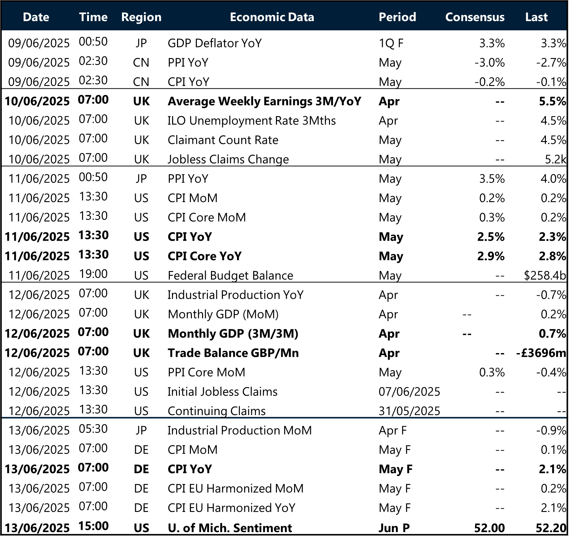Select the CPI EU Harmonized YoY entry
The width and height of the screenshot is (569, 542).
pyautogui.click(x=231, y=508)
